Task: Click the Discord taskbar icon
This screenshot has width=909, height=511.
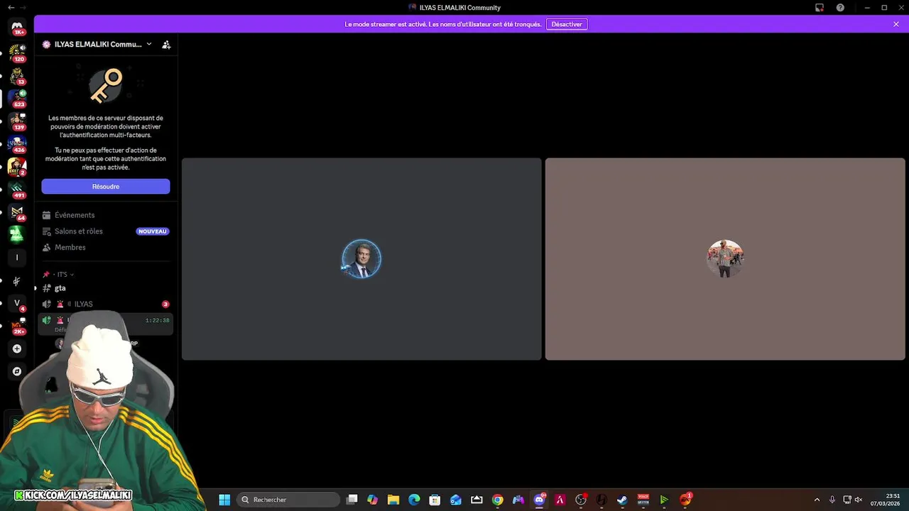Action: point(539,500)
